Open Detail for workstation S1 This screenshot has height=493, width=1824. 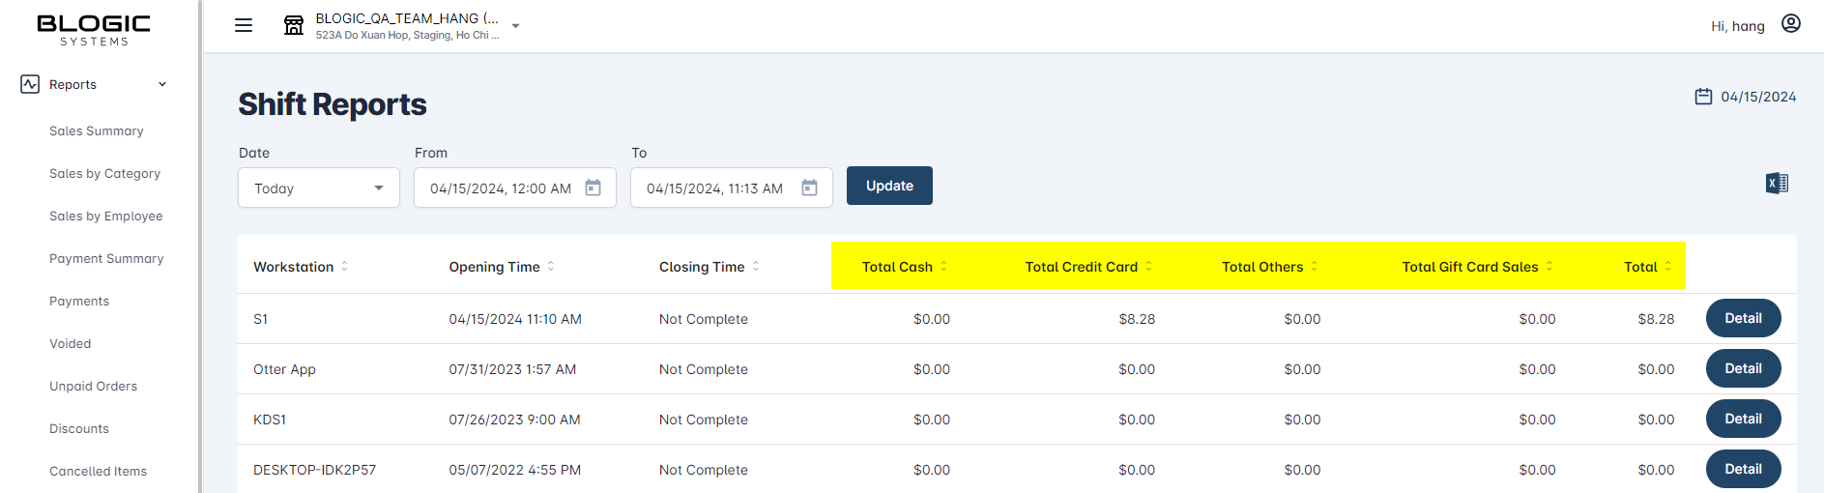(x=1743, y=318)
